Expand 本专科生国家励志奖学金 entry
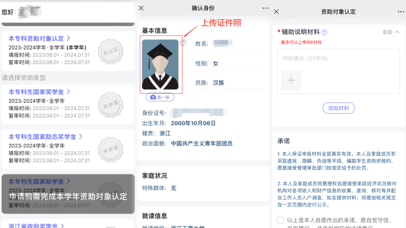Screen dimensions: 406x228 click(x=46, y=137)
